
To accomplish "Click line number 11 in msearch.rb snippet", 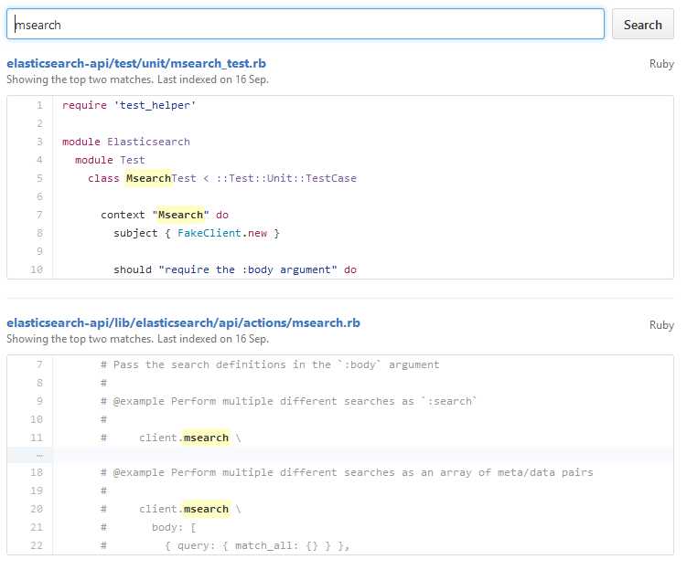I will coord(37,438).
